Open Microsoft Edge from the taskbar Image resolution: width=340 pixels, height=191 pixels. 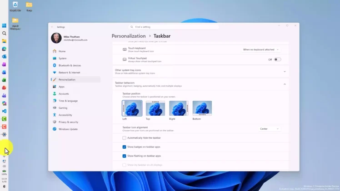pyautogui.click(x=4, y=49)
